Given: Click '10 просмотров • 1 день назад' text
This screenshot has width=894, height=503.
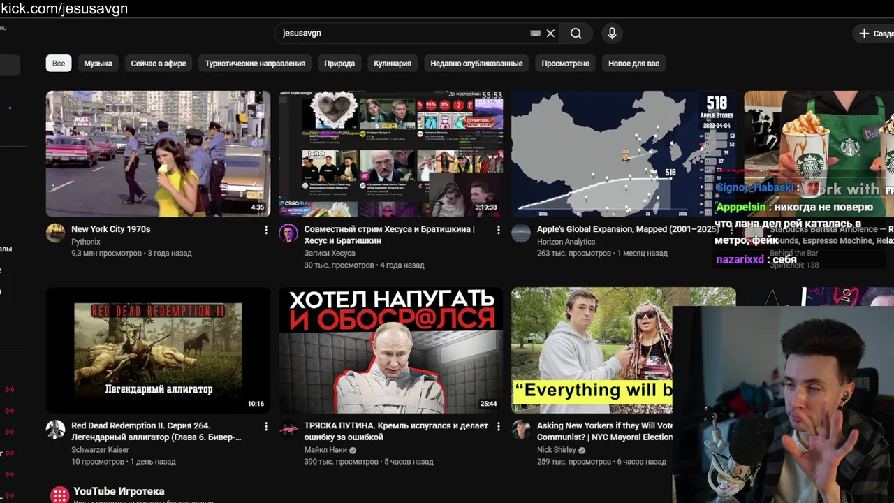Looking at the screenshot, I should pyautogui.click(x=124, y=462).
